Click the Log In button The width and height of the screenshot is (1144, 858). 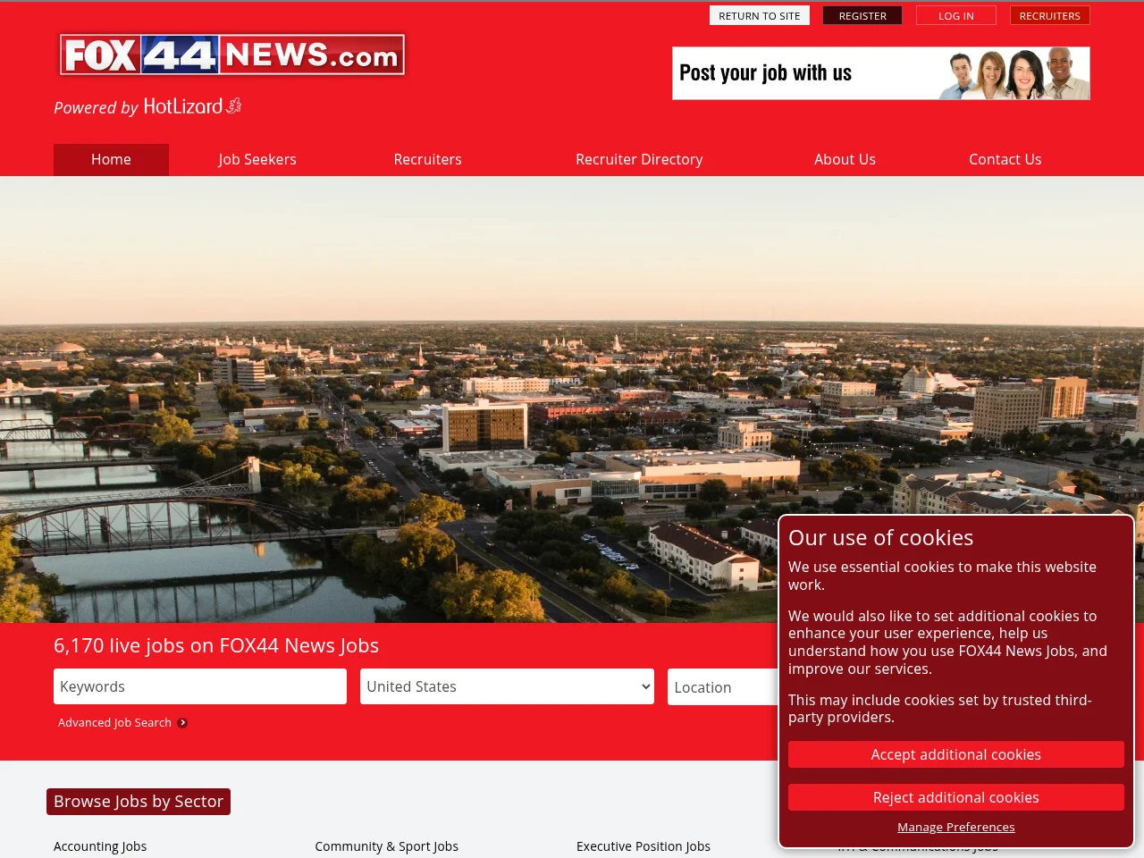coord(956,15)
